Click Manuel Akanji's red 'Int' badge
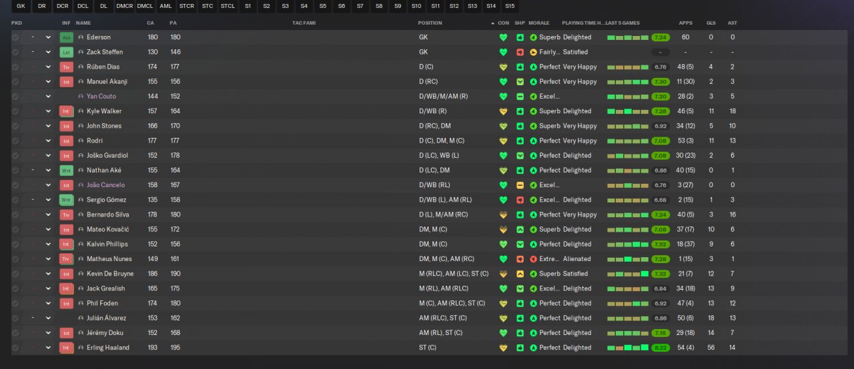The width and height of the screenshot is (854, 369). click(x=66, y=81)
